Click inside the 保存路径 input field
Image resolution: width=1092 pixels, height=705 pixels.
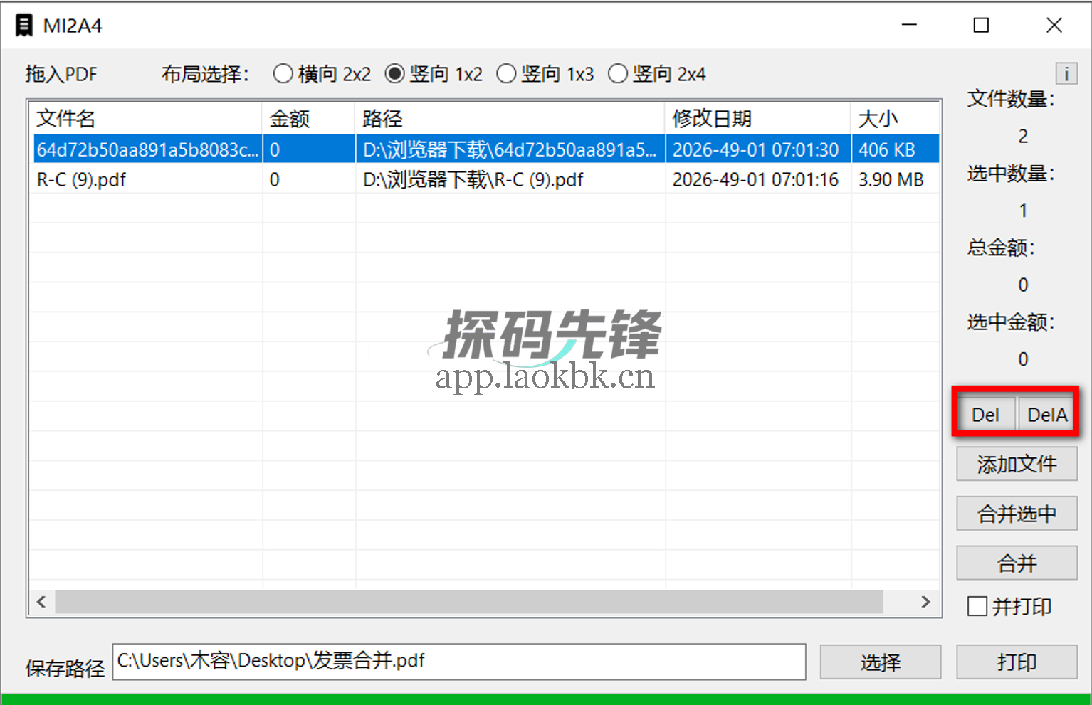point(456,661)
